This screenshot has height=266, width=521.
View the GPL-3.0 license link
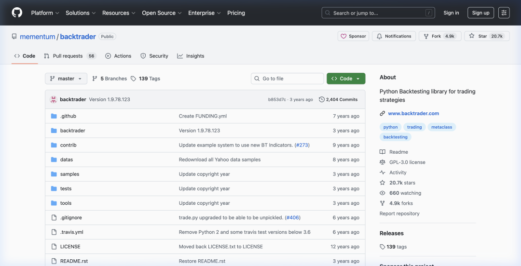(x=403, y=162)
